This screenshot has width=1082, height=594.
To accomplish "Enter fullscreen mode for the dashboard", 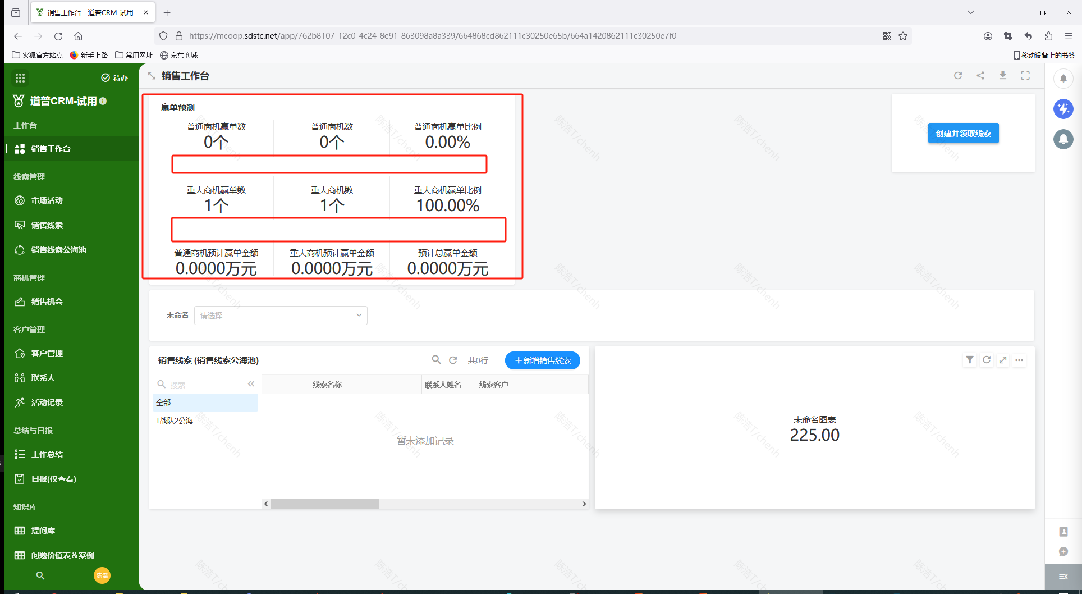I will coord(1025,76).
